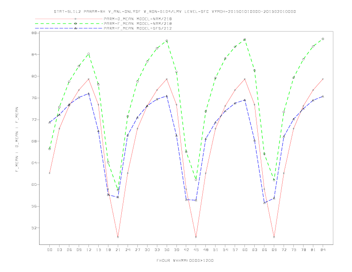This screenshot has width=352, height=272.
Task: Click x-axis forecast hour label 12
Action: pos(89,250)
